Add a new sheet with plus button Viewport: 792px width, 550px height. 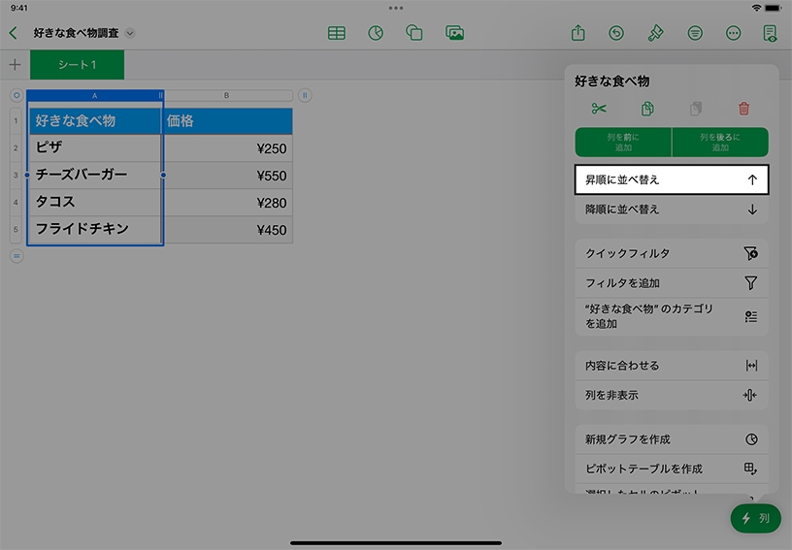[x=15, y=65]
